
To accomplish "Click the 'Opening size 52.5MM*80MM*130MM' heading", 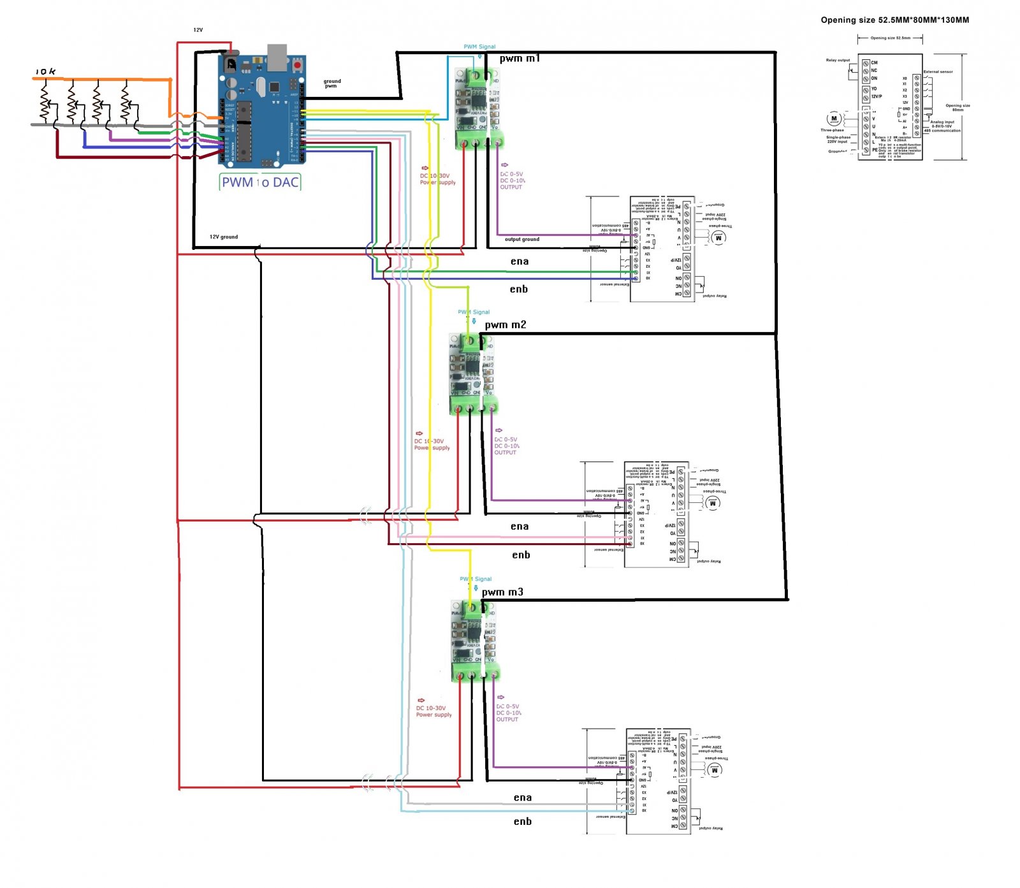I will pos(894,20).
